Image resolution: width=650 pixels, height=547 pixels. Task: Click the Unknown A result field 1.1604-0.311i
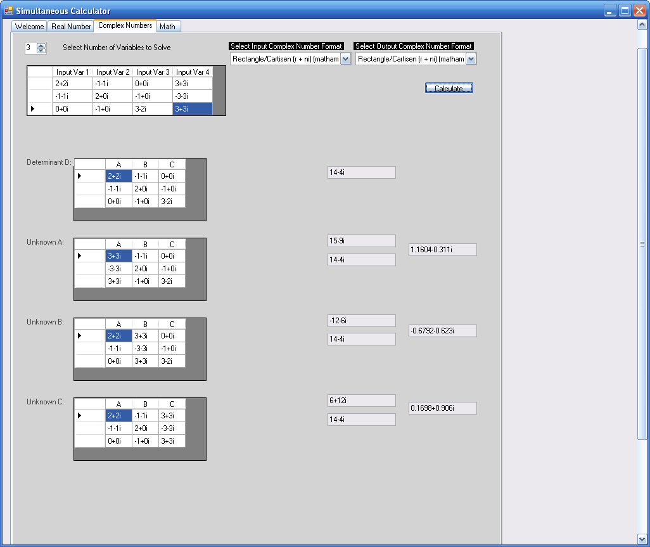442,250
